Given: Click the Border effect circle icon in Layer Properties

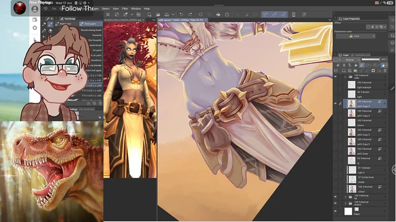Looking at the screenshot, I should pyautogui.click(x=368, y=27).
